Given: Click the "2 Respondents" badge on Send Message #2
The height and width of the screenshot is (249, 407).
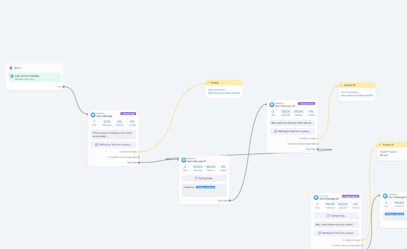Looking at the screenshot, I should (351, 196).
